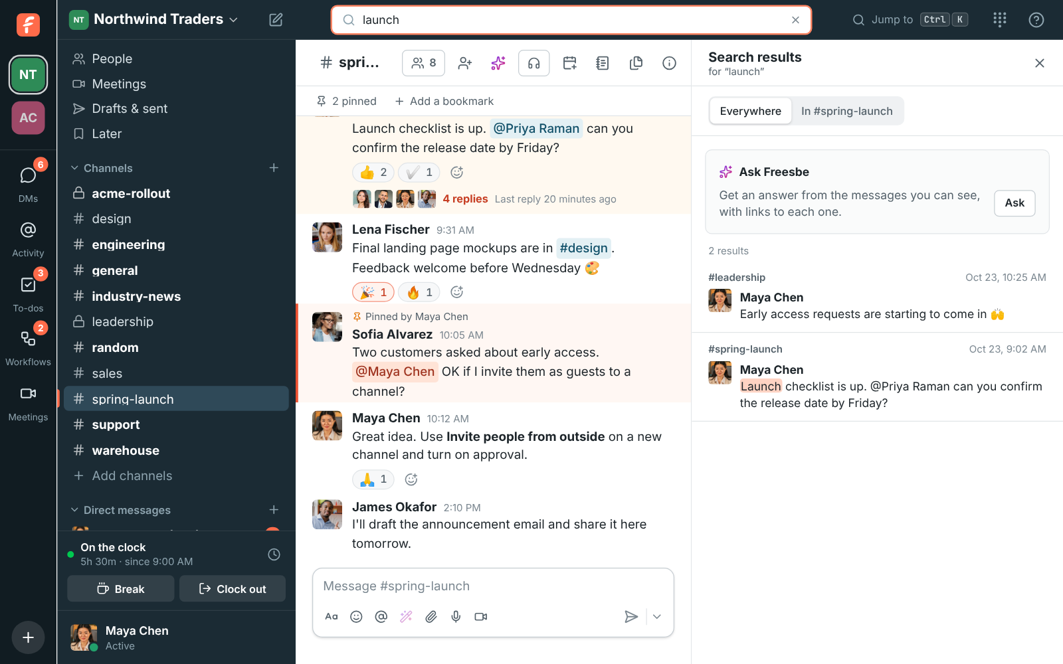Open the apps grid icon
The width and height of the screenshot is (1063, 664).
1000,20
